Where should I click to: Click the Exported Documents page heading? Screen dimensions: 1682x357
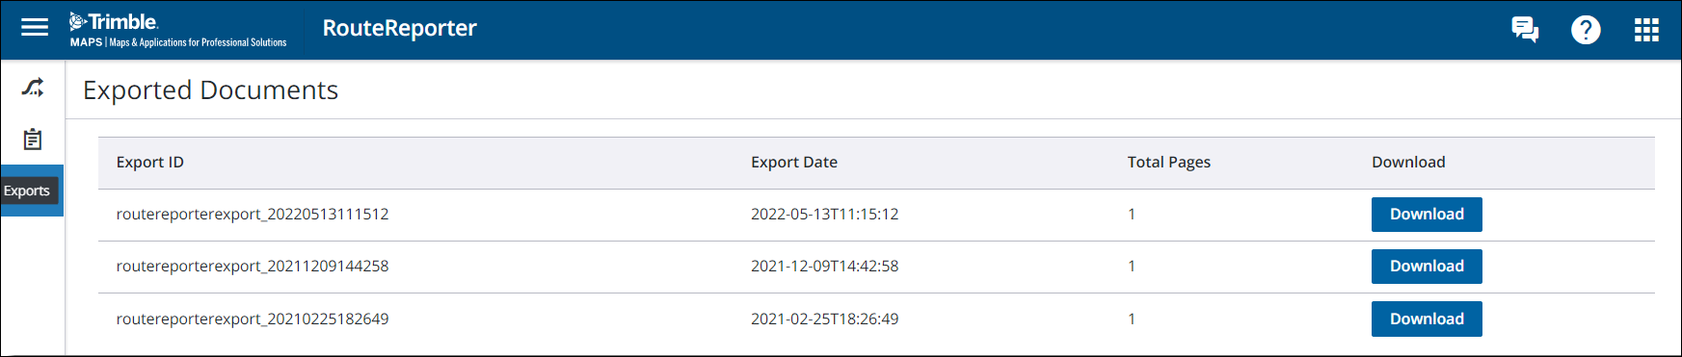[211, 89]
